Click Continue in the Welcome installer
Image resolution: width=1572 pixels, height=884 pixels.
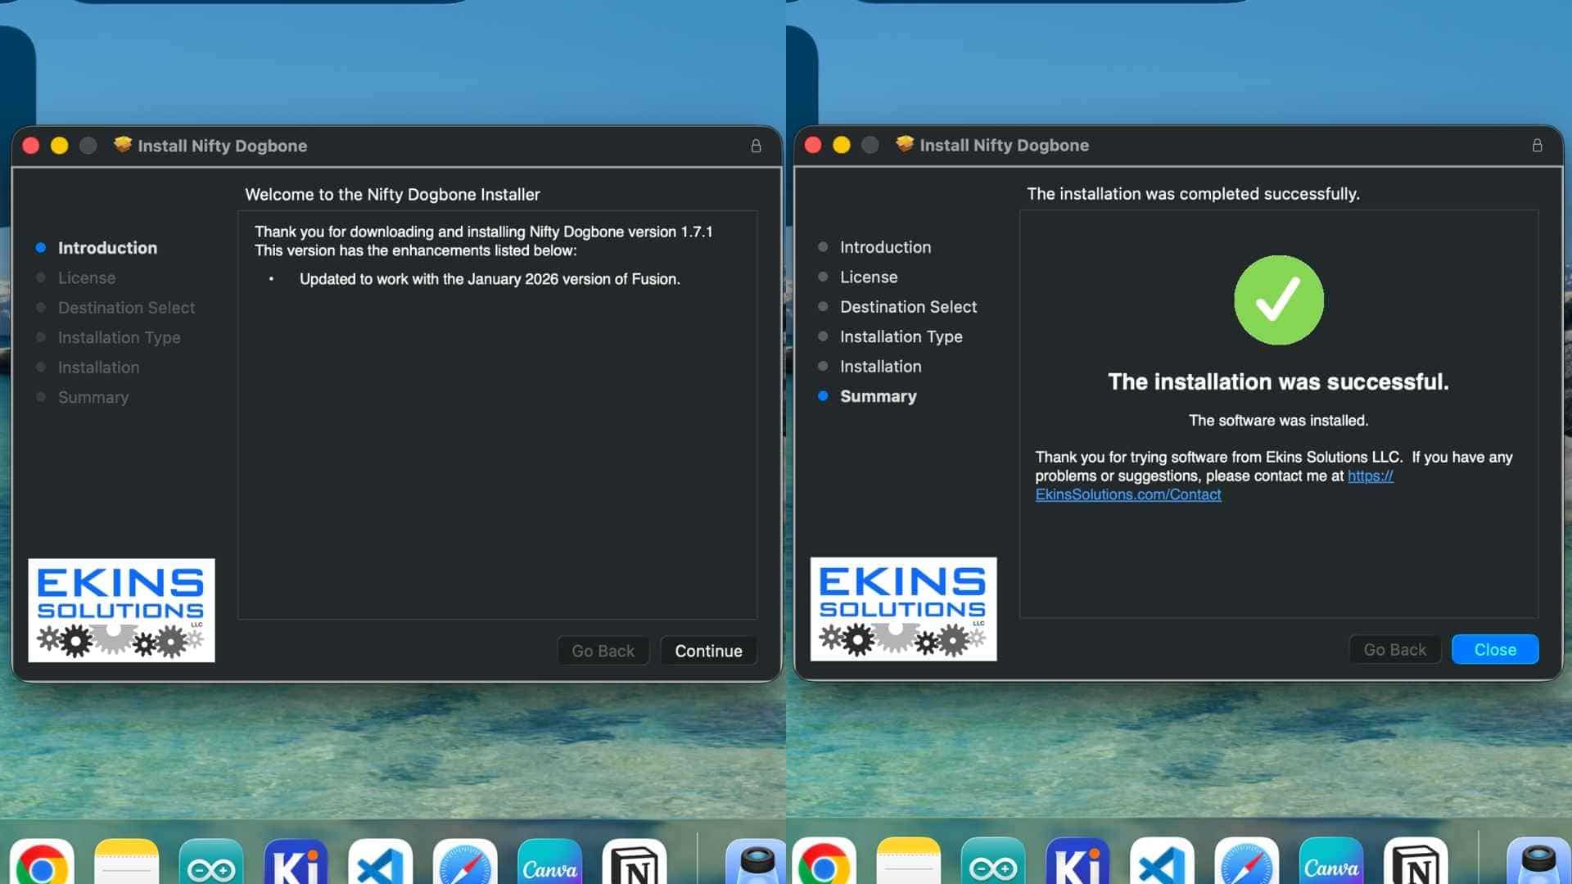(x=708, y=651)
